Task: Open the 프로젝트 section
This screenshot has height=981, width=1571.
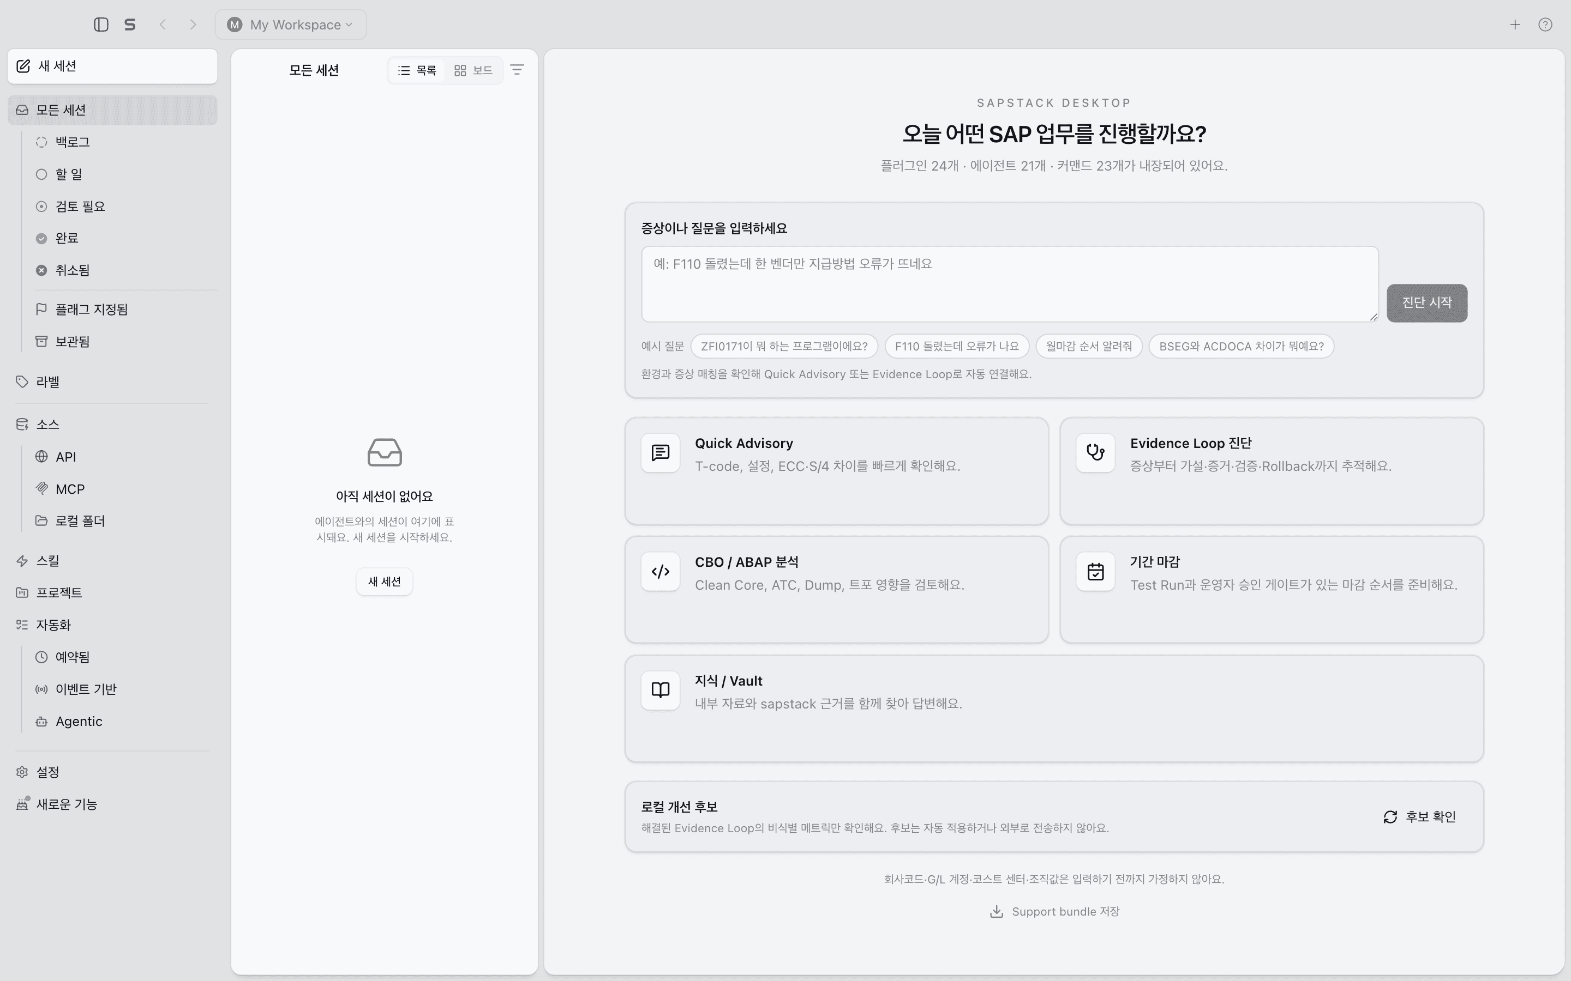Action: [x=112, y=592]
